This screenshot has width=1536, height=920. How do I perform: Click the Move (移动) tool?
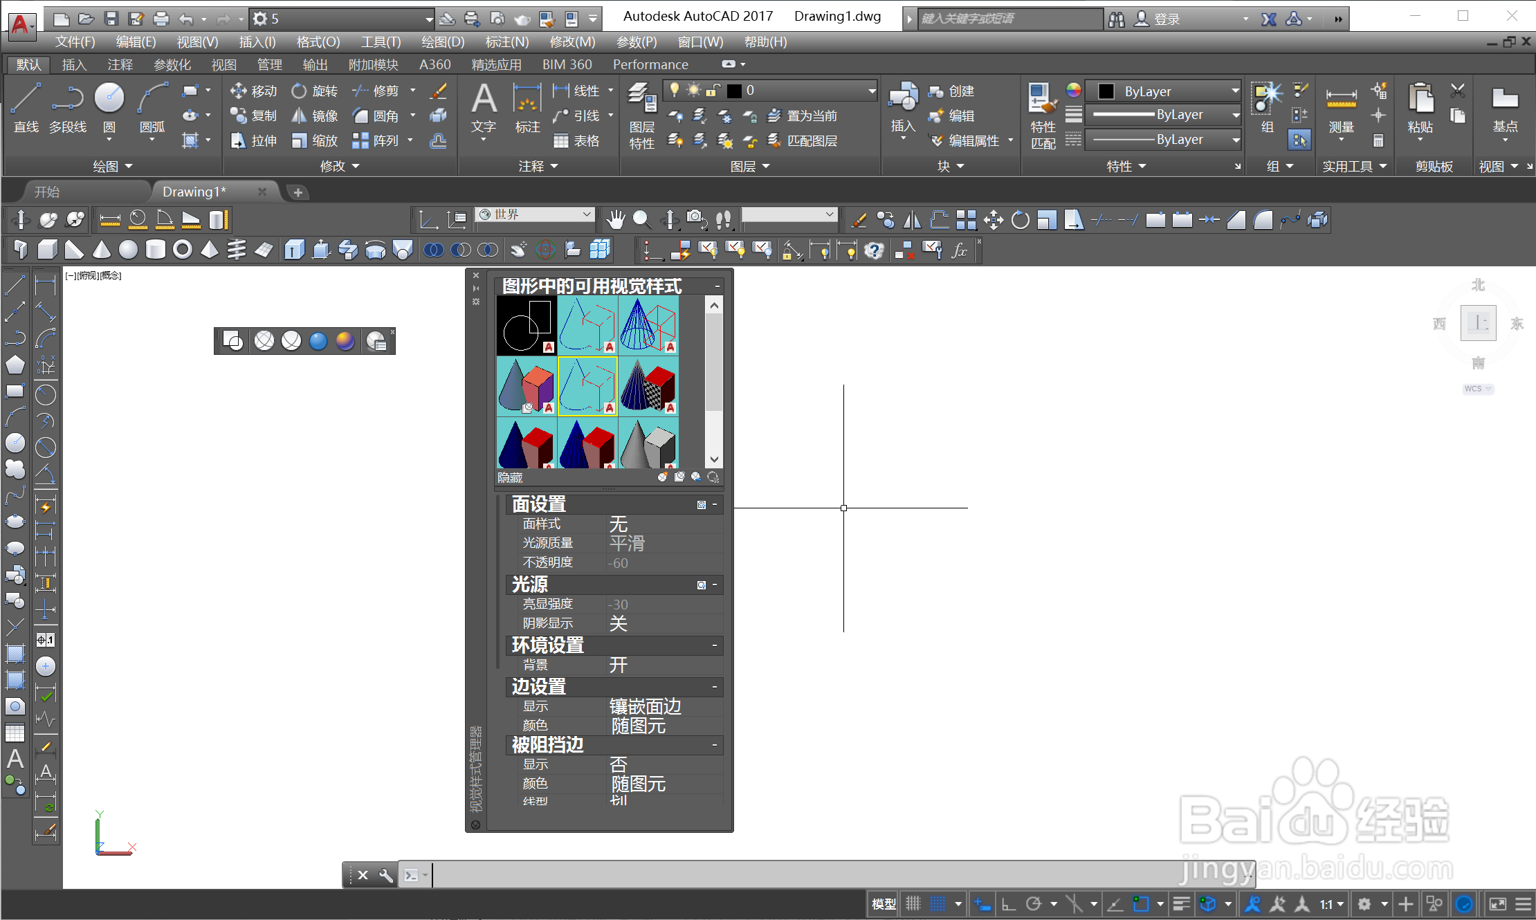(x=253, y=91)
